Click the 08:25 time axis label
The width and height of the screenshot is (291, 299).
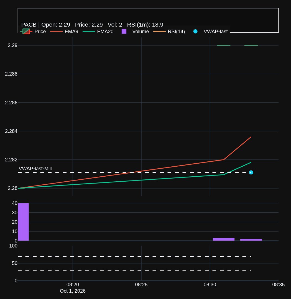point(141,285)
